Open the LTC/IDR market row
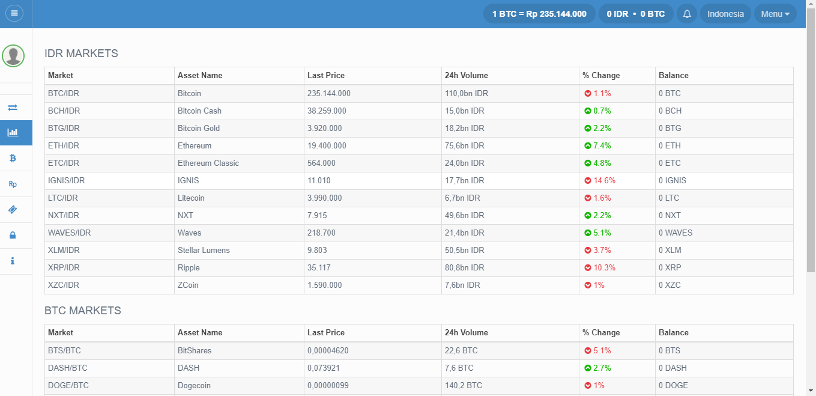Viewport: 816px width, 396px height. coord(419,198)
